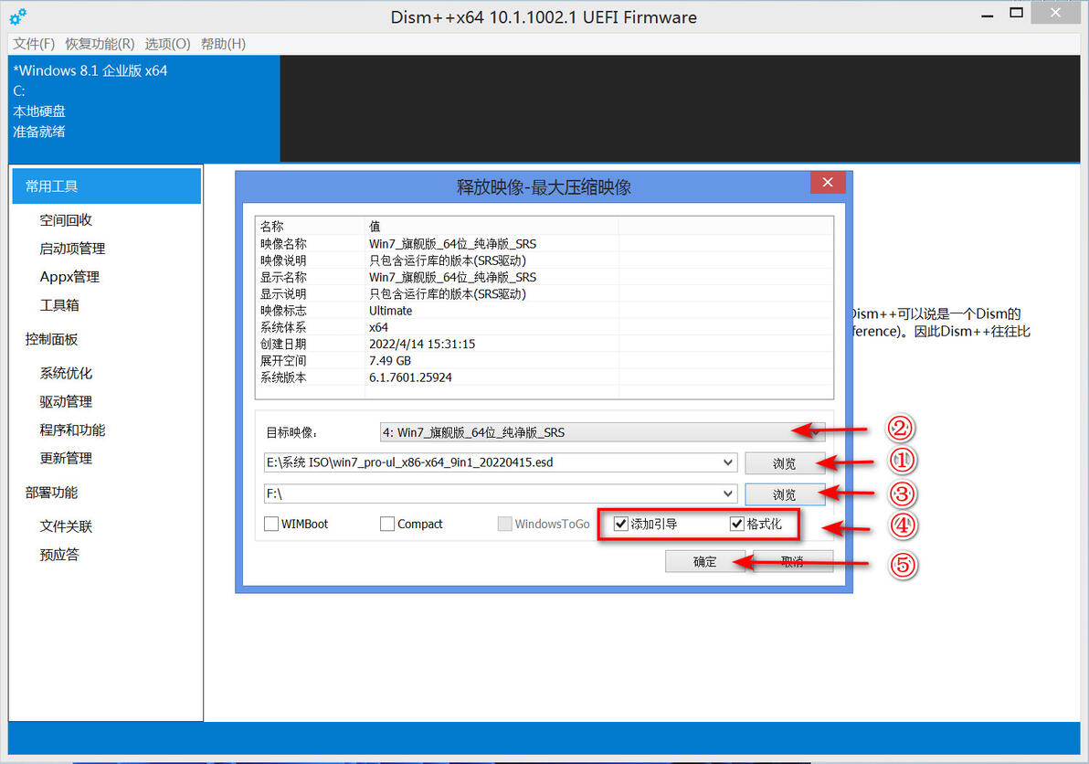
Task: Open the 文件(F) menu
Action: click(34, 44)
